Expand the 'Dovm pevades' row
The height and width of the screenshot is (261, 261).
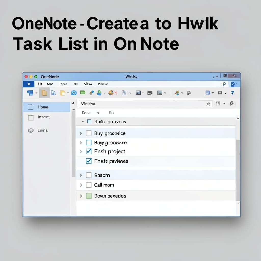pyautogui.click(x=81, y=196)
